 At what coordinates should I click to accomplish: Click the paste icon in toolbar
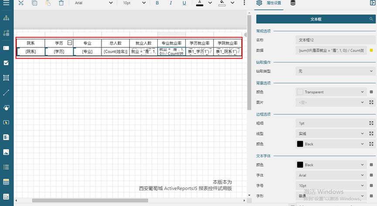tap(48, 3)
